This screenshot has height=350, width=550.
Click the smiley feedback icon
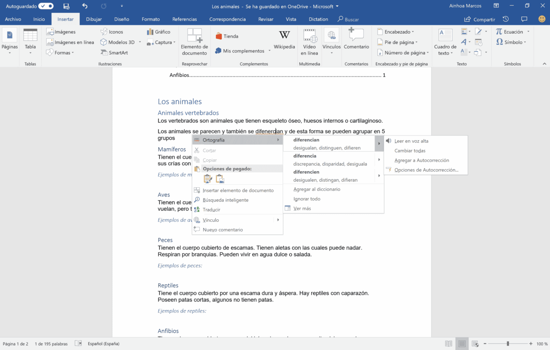[x=542, y=19]
